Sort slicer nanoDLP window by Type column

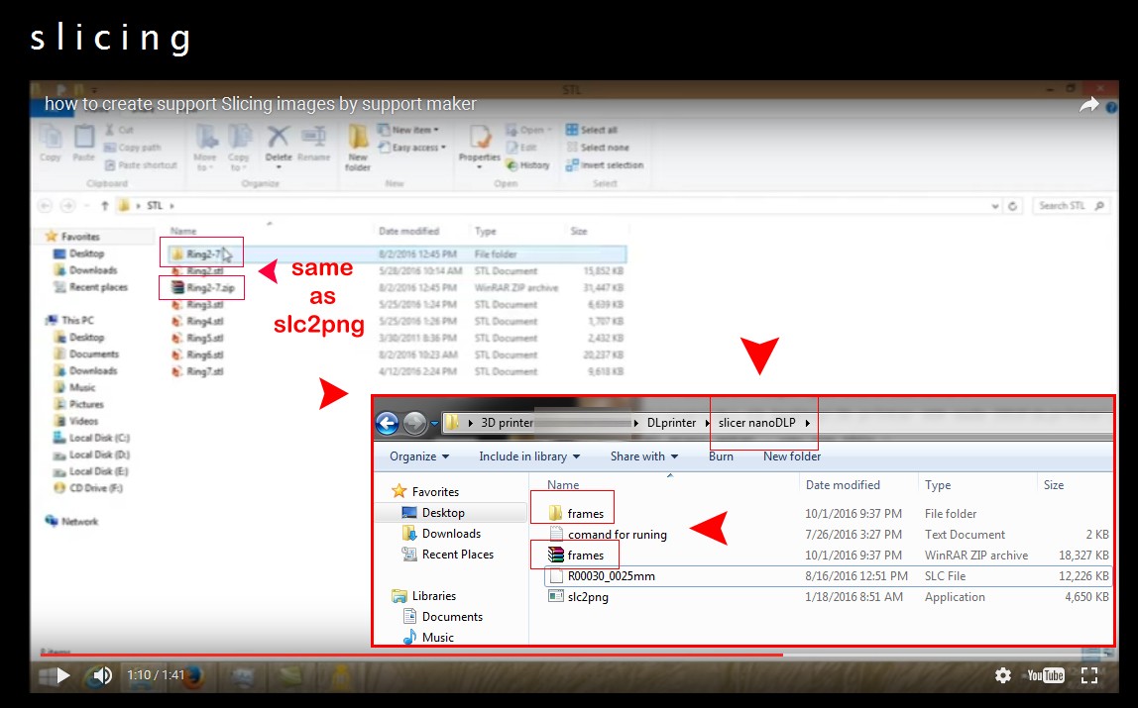(938, 485)
